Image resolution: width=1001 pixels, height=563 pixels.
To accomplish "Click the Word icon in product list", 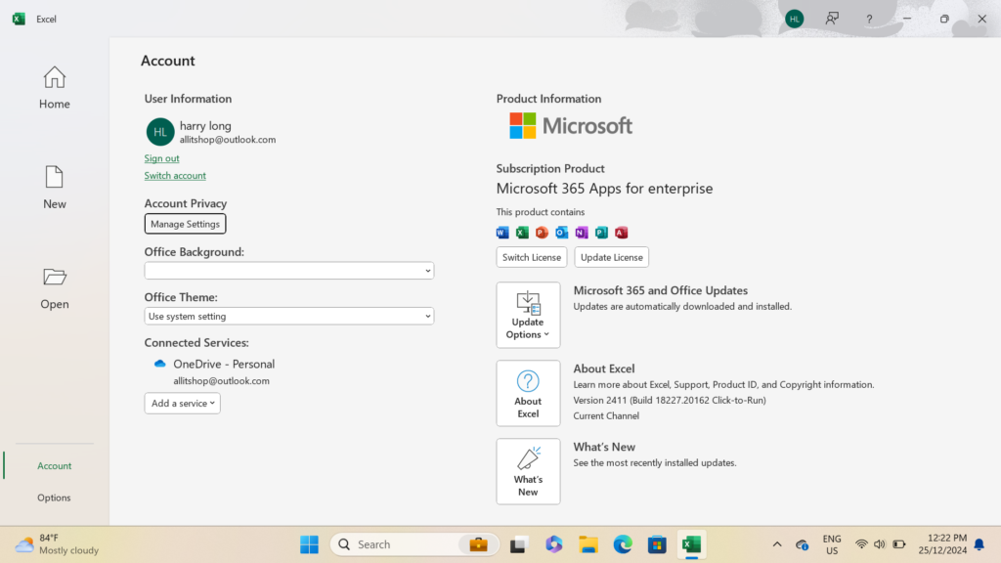I will click(502, 233).
